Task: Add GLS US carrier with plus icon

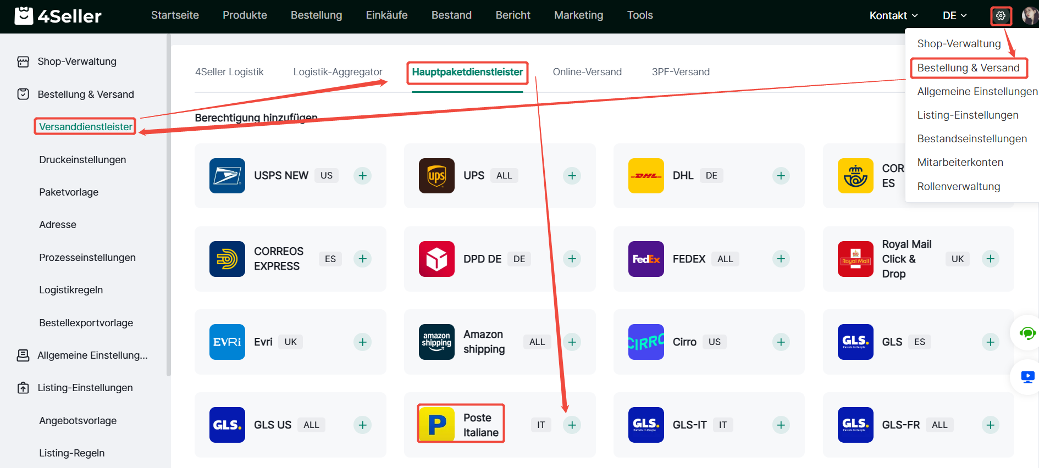Action: tap(362, 425)
